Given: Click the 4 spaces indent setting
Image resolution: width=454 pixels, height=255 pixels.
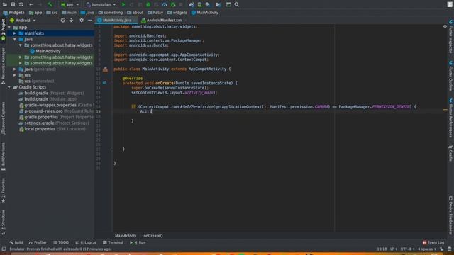Looking at the screenshot, I should [427, 249].
